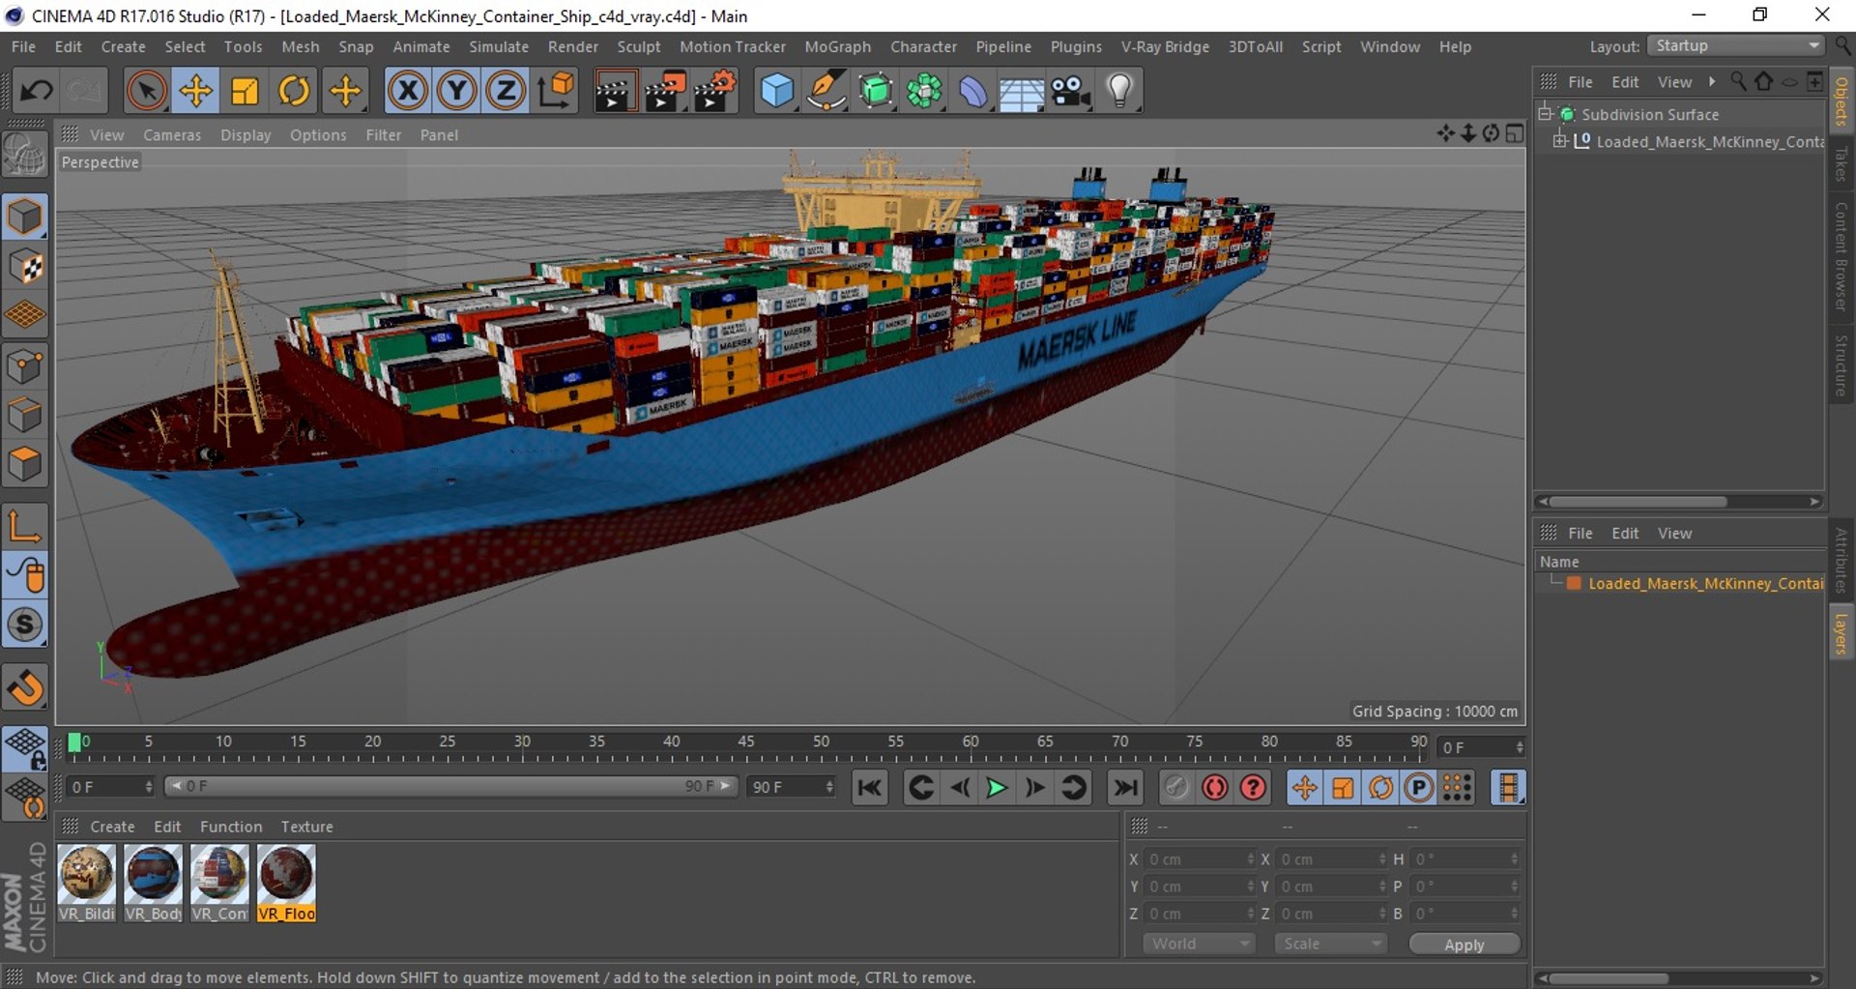Open viewport Display menu

[246, 135]
